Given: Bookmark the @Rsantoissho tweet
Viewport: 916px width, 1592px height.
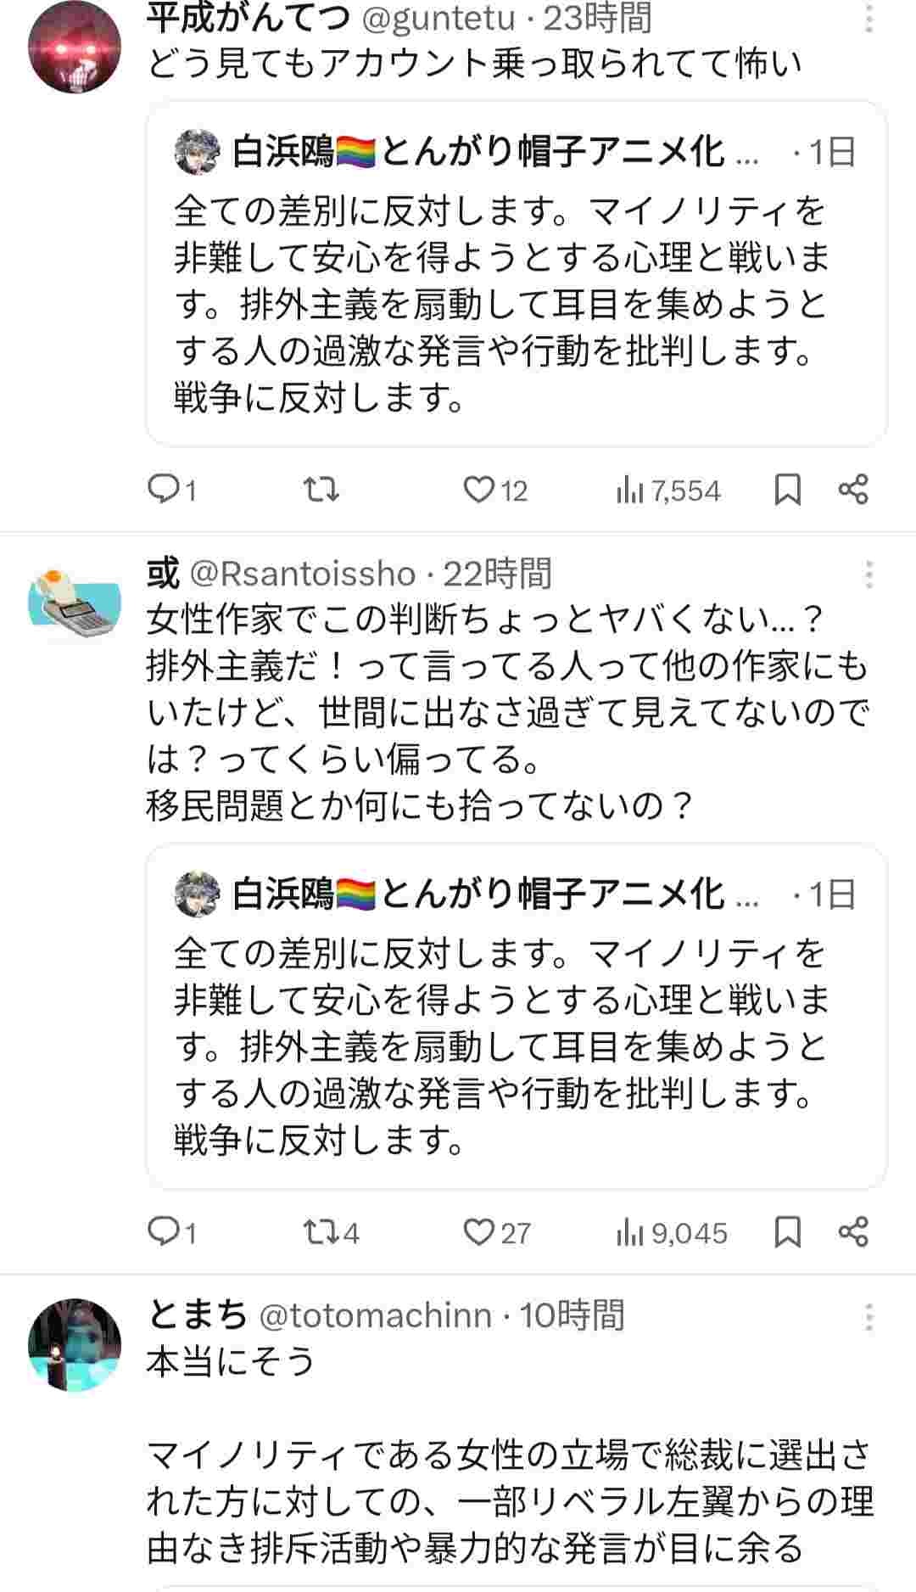Looking at the screenshot, I should (788, 1231).
